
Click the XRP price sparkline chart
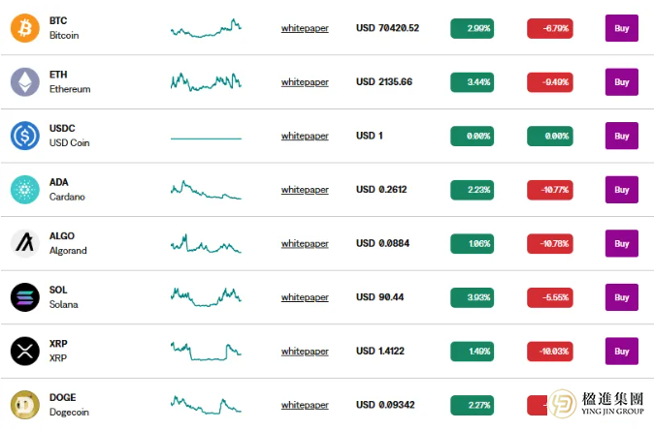206,351
